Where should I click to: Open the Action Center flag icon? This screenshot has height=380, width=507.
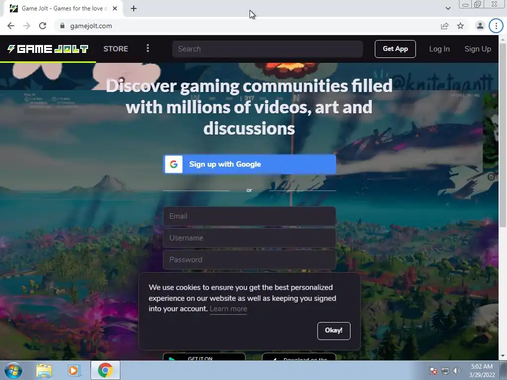(x=433, y=371)
